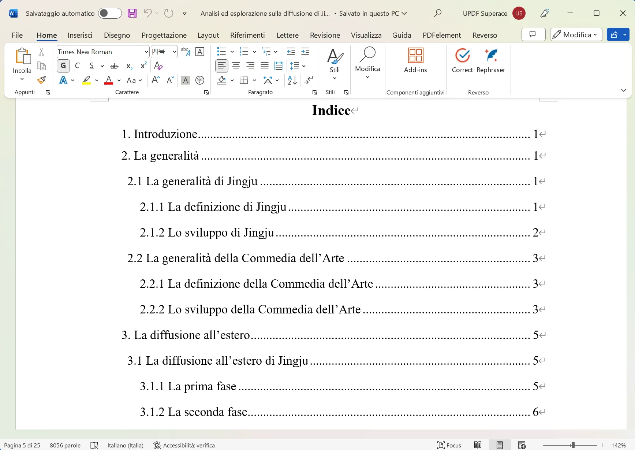The image size is (635, 450).
Task: Switch to the Layout tab
Action: [208, 35]
